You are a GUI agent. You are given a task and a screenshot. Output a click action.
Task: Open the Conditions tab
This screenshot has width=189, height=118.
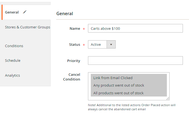pos(14,46)
